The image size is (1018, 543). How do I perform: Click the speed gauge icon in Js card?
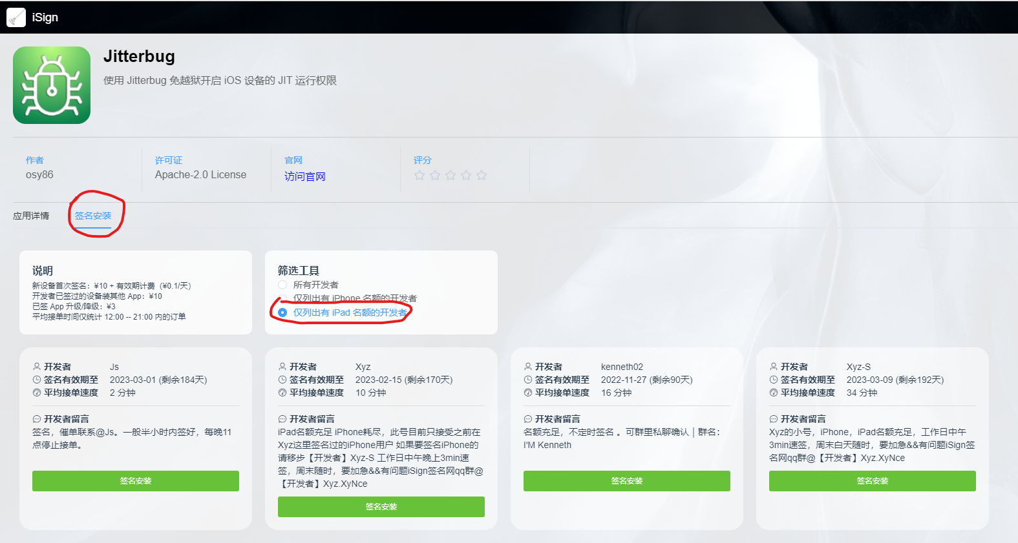(x=37, y=393)
